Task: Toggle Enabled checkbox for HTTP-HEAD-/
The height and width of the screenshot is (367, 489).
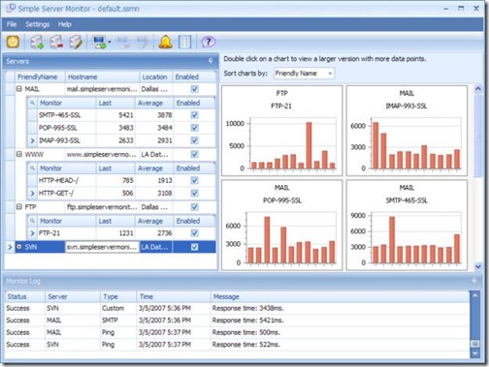Action: (x=194, y=180)
